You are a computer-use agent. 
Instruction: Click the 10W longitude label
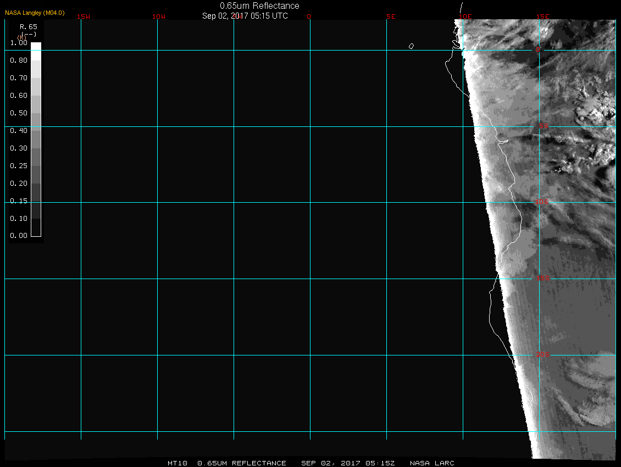(159, 16)
